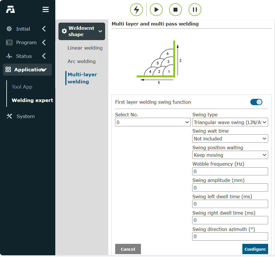275x257 pixels.
Task: Open the hamburger menu icon
Action: pyautogui.click(x=46, y=9)
